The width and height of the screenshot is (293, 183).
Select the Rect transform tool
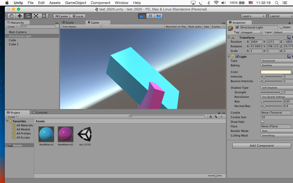[44, 16]
